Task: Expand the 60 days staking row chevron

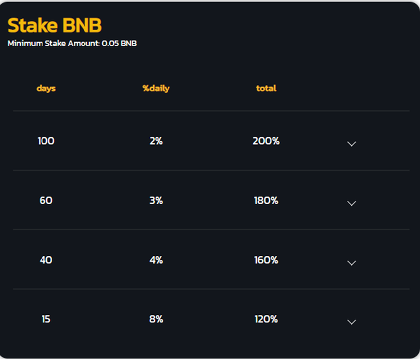Action: (x=352, y=203)
